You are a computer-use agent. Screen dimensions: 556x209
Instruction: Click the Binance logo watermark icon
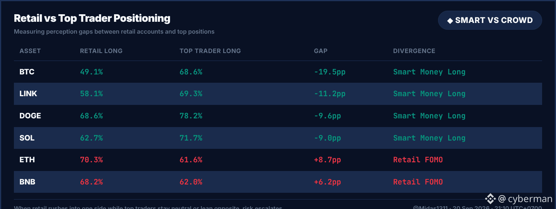(490, 199)
